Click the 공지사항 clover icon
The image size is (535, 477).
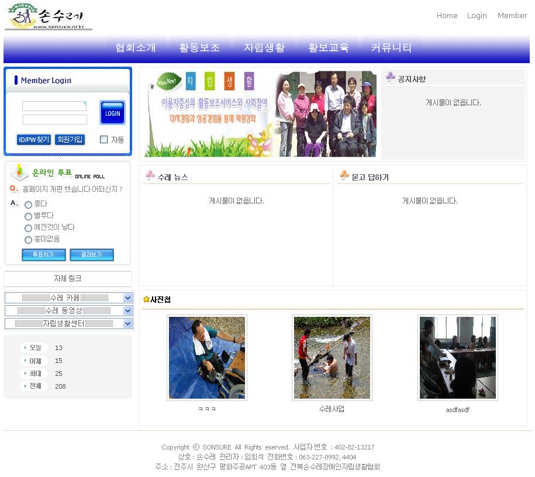[x=391, y=78]
